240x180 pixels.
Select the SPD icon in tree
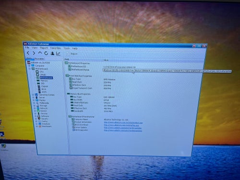coord(38,84)
